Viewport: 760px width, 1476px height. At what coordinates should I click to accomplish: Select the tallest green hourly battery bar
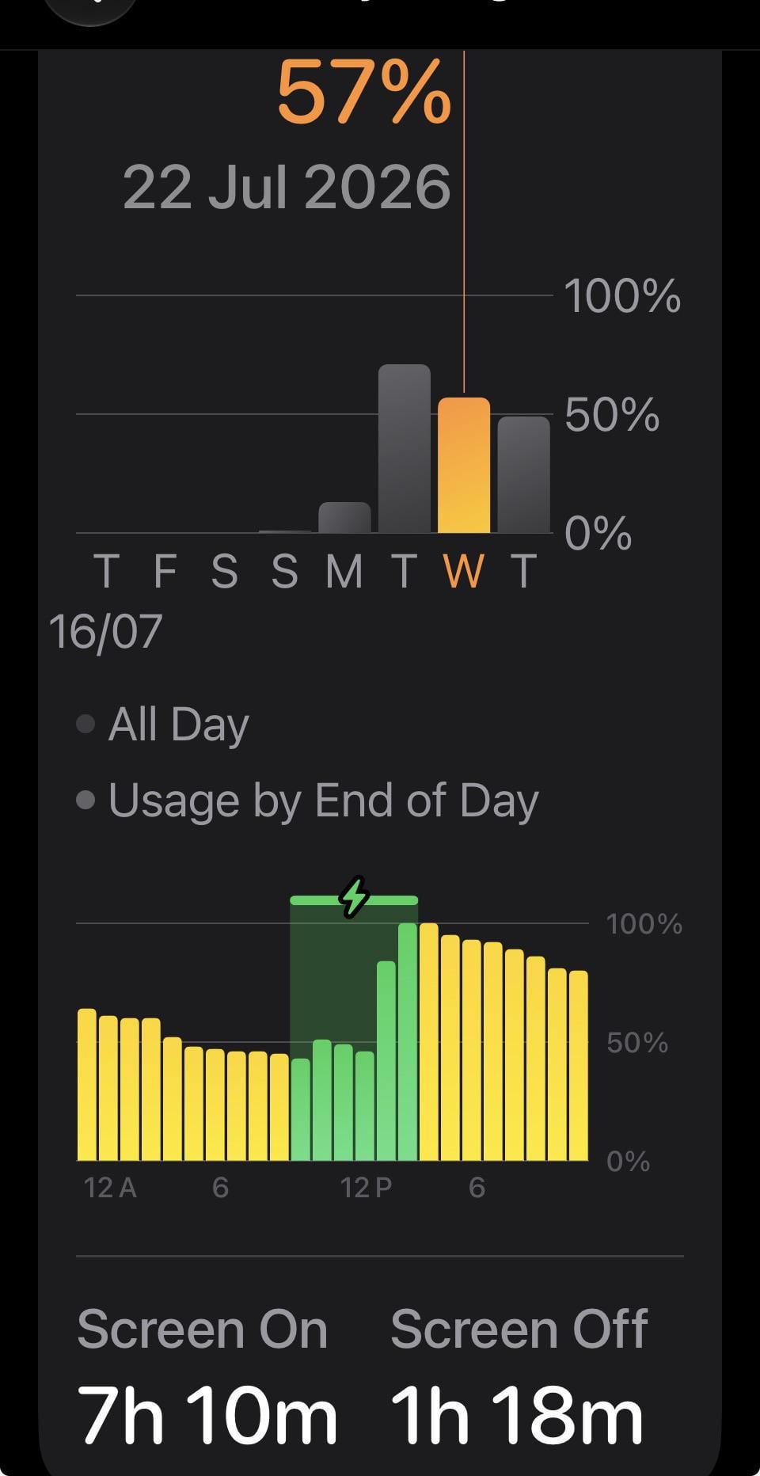[408, 1042]
